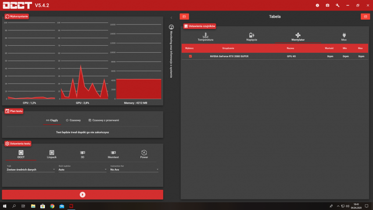Open the info (about) icon
The height and width of the screenshot is (210, 373).
click(317, 5)
